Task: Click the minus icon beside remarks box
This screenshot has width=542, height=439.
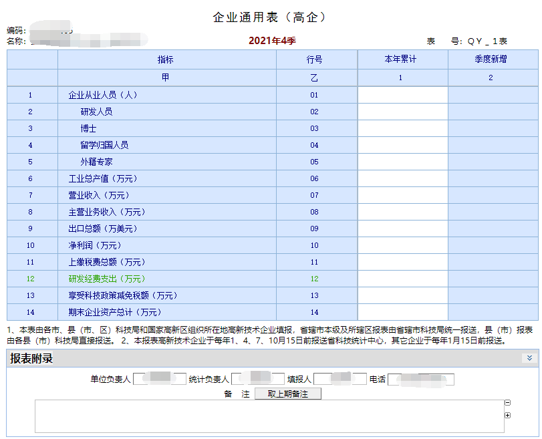Action: click(507, 403)
